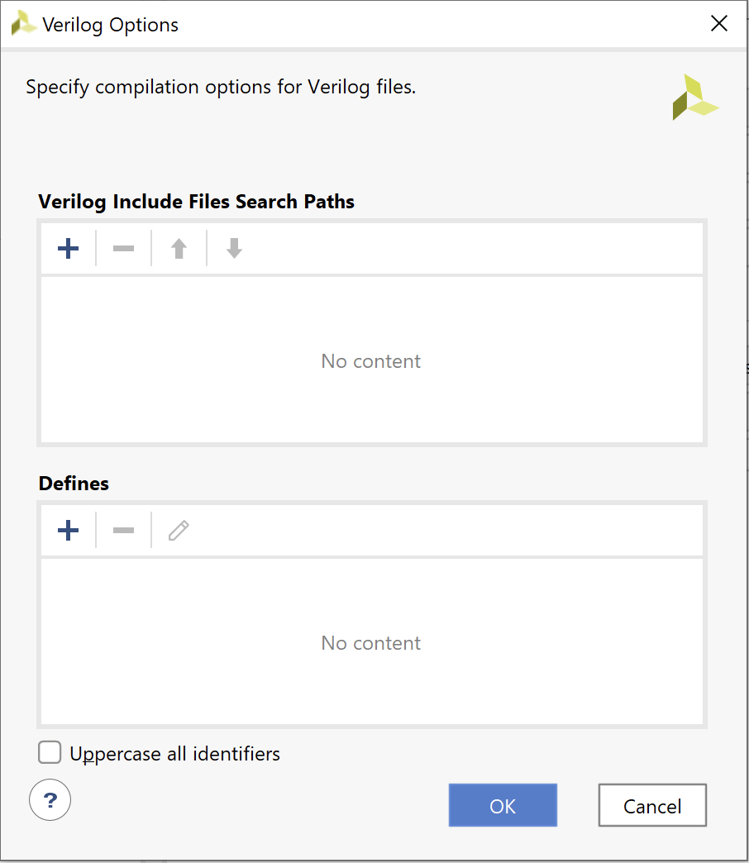Click the "Defines" section heading

(x=74, y=484)
